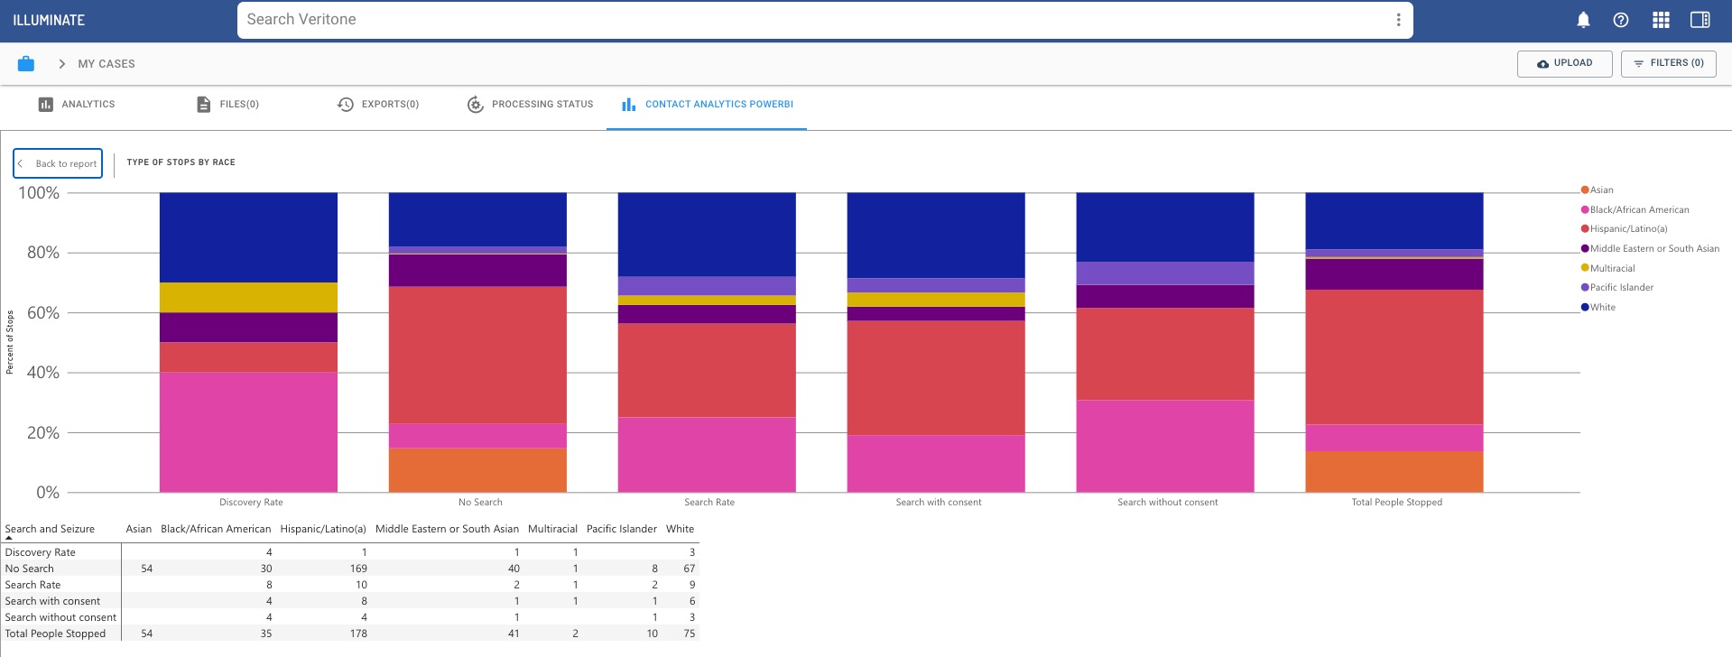Select the Search with consent row label
The width and height of the screenshot is (1732, 657).
[52, 601]
